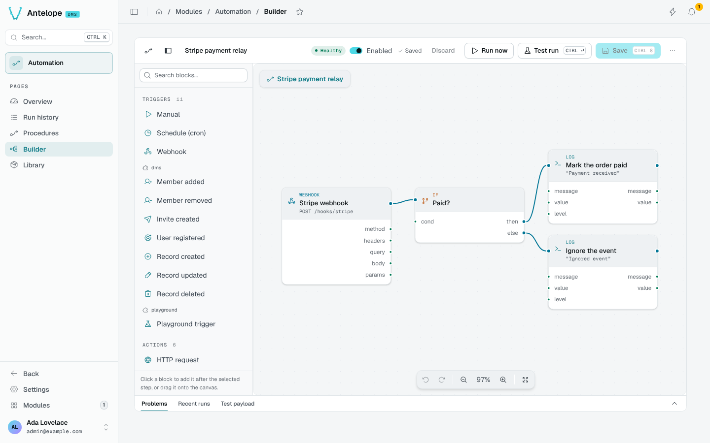The height and width of the screenshot is (443, 710).
Task: Switch to the Test payload tab
Action: click(238, 404)
